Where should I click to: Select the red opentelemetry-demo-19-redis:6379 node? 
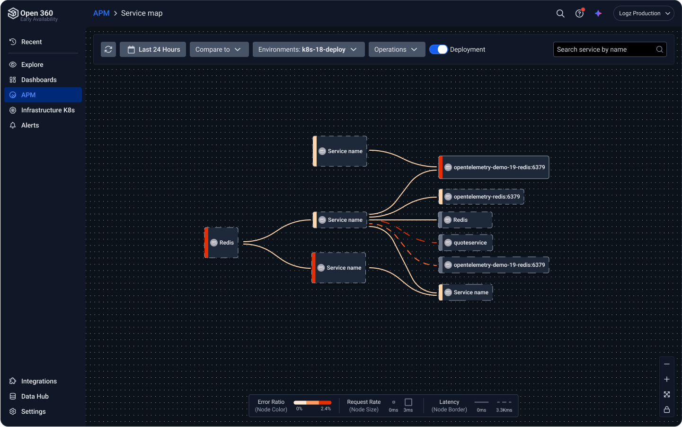[494, 167]
